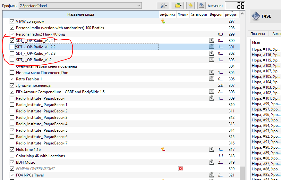Select the Color Map 4K with Locations mod
This screenshot has height=180, width=281.
pos(40,156)
